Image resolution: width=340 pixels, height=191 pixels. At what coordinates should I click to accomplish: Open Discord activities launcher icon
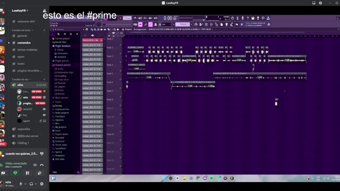point(27,173)
